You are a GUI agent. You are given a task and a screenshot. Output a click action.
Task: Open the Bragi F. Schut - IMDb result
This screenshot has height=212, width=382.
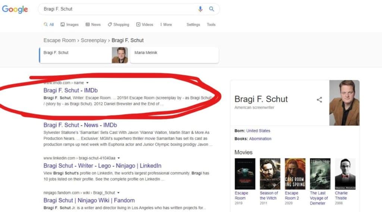click(71, 90)
